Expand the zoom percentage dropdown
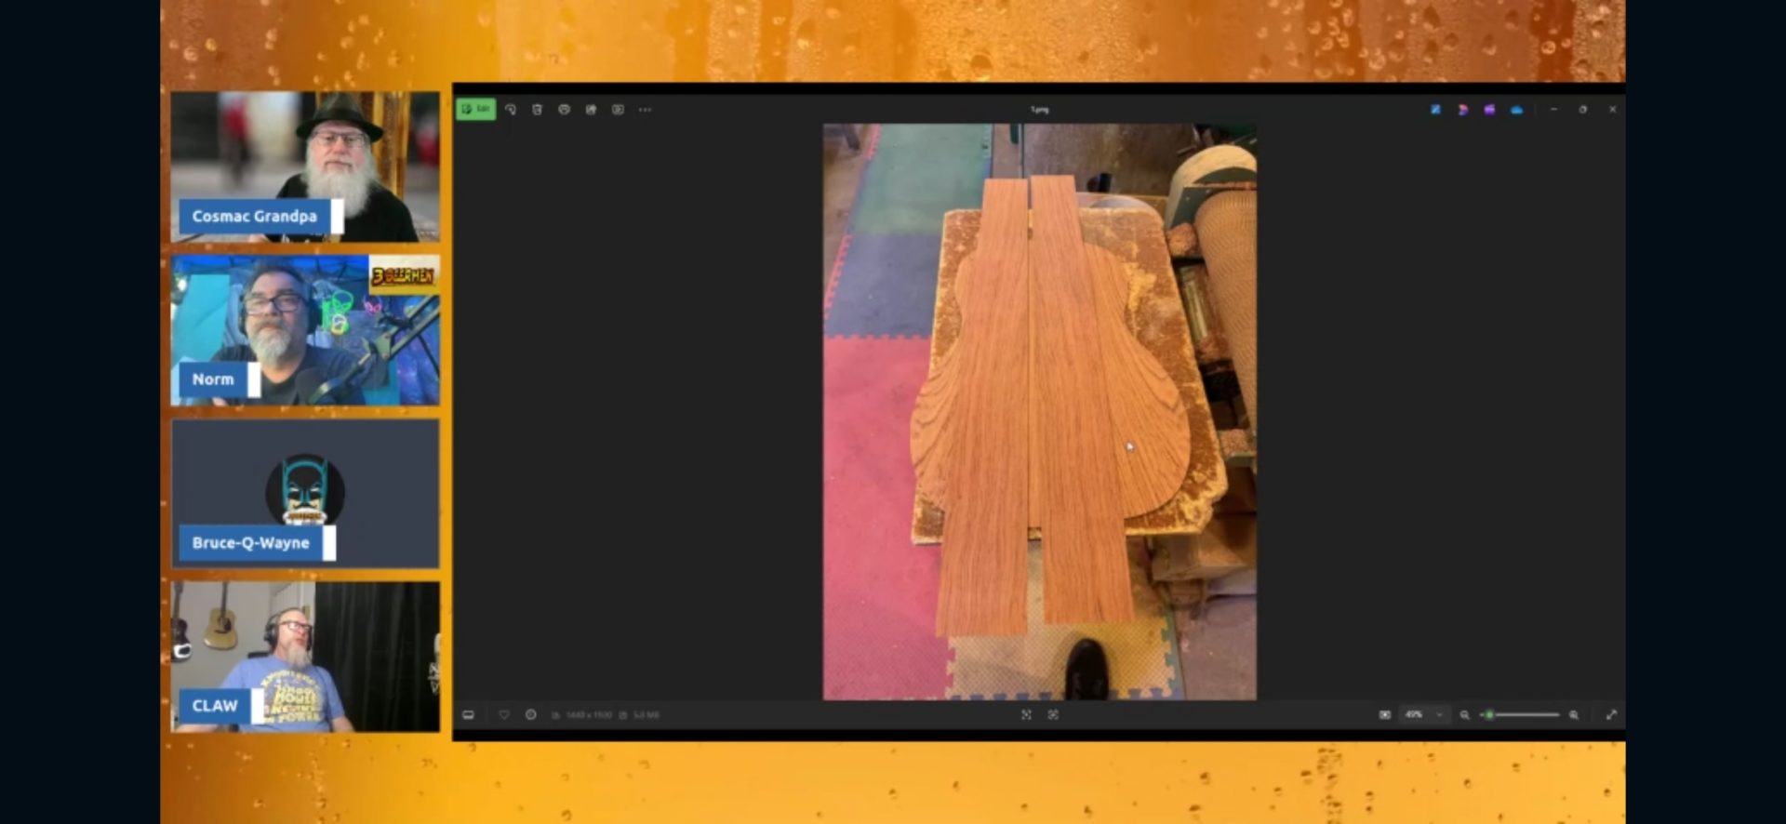The width and height of the screenshot is (1786, 824). coord(1439,715)
